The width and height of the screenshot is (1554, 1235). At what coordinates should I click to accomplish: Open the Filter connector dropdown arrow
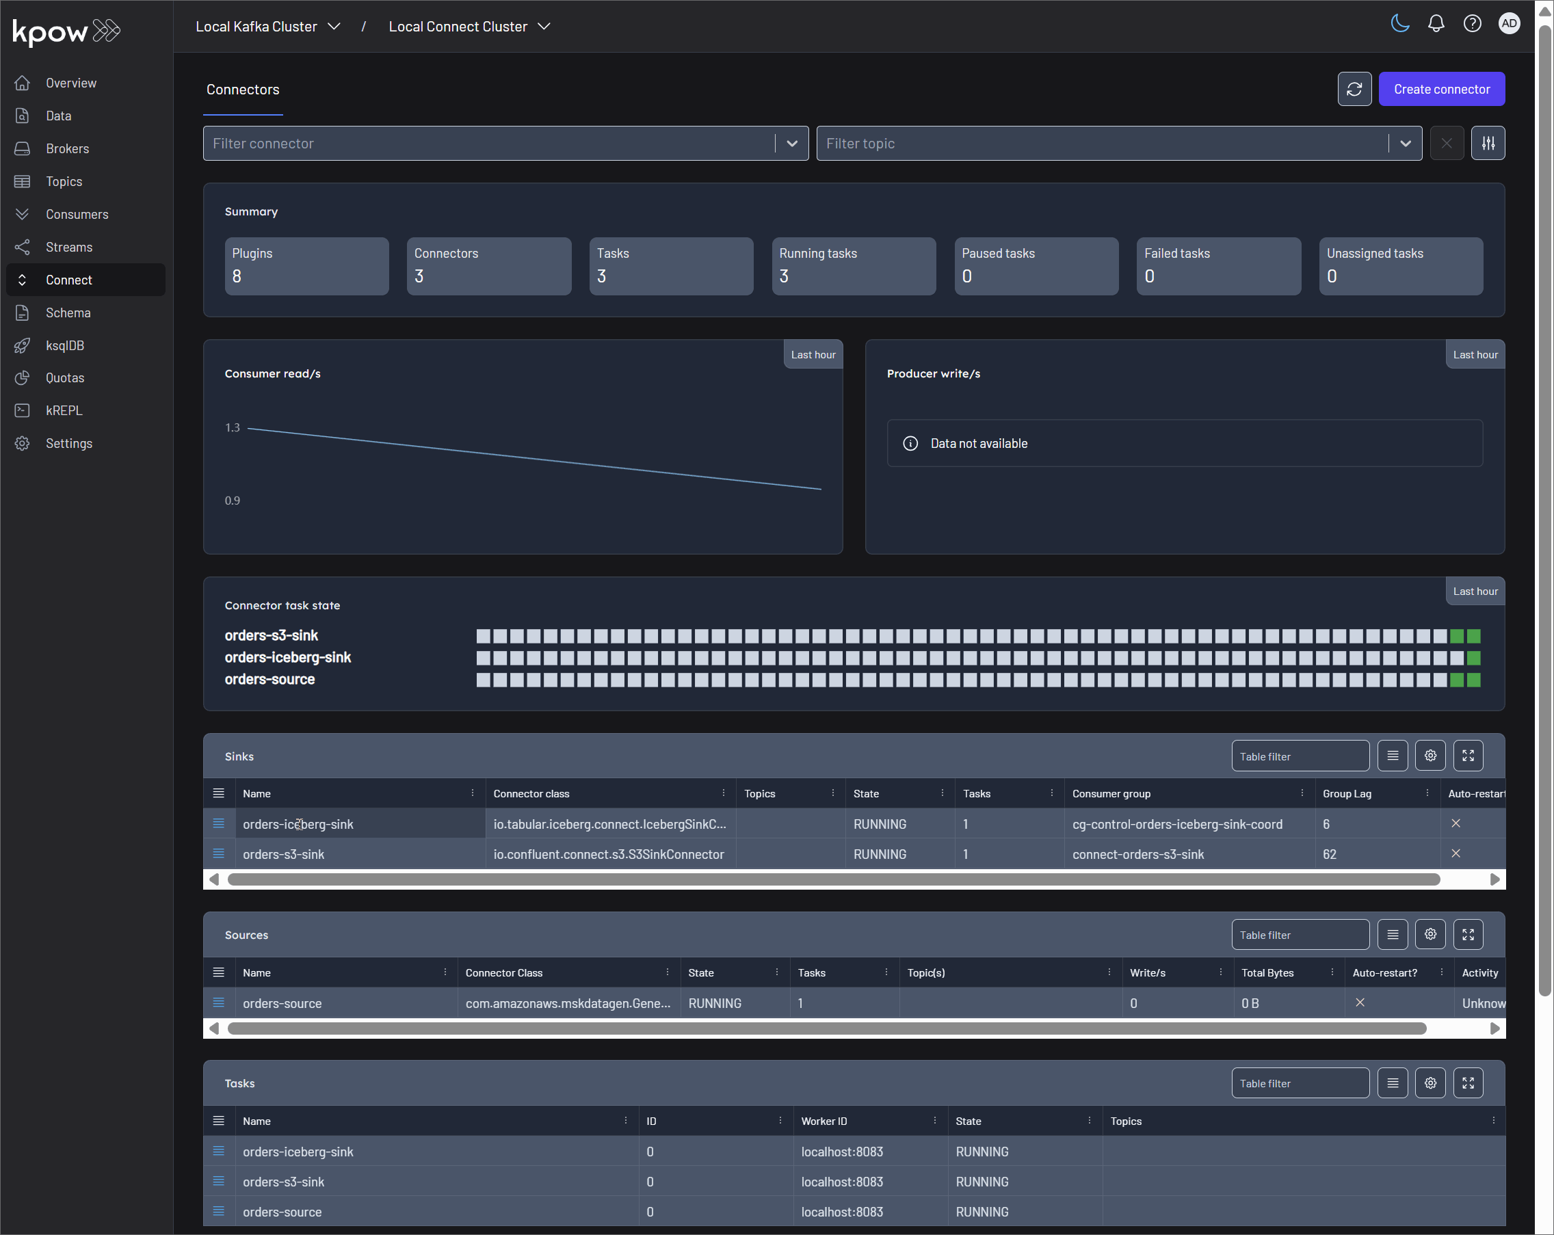coord(791,144)
